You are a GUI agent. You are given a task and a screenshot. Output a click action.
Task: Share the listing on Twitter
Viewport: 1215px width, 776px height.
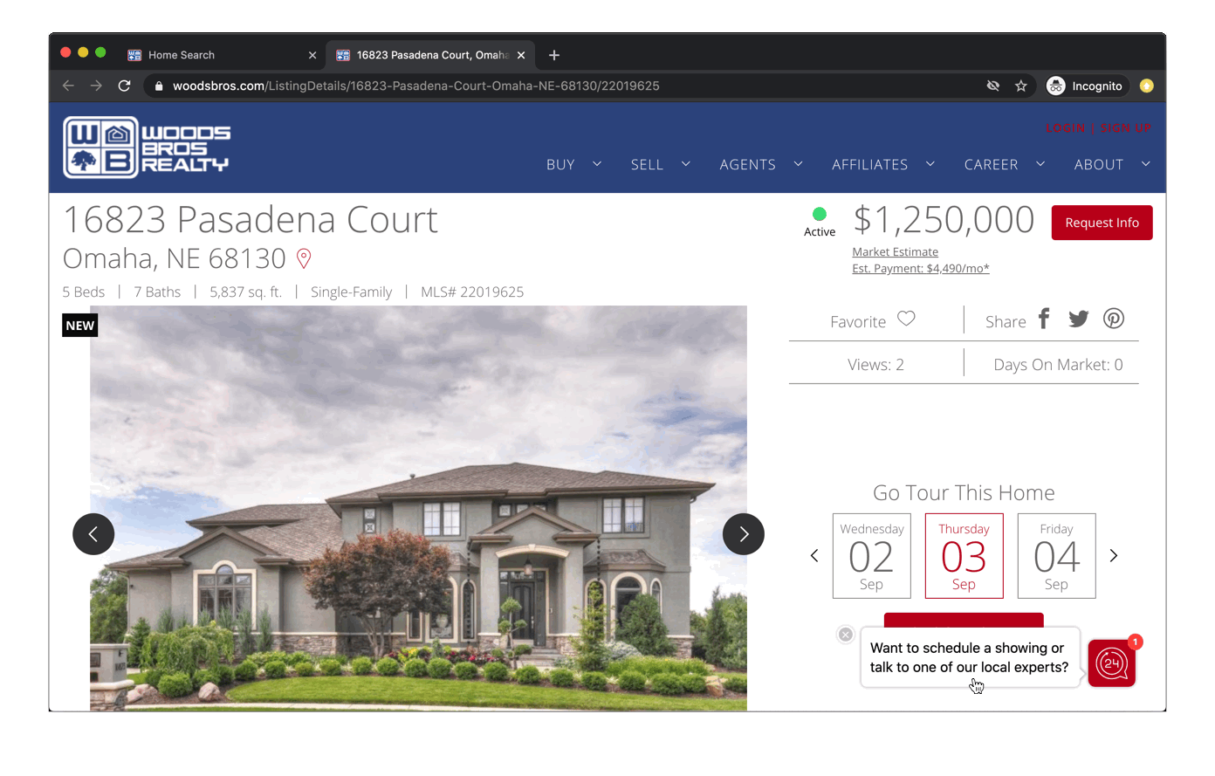[1078, 319]
